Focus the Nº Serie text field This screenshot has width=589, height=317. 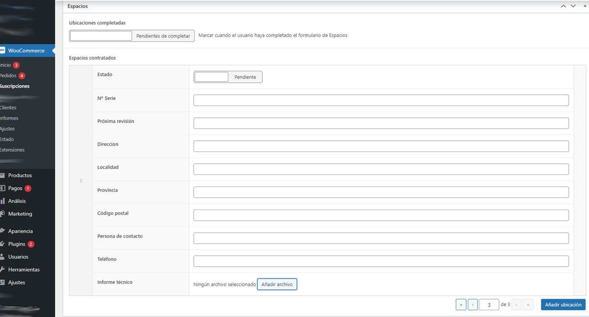381,100
